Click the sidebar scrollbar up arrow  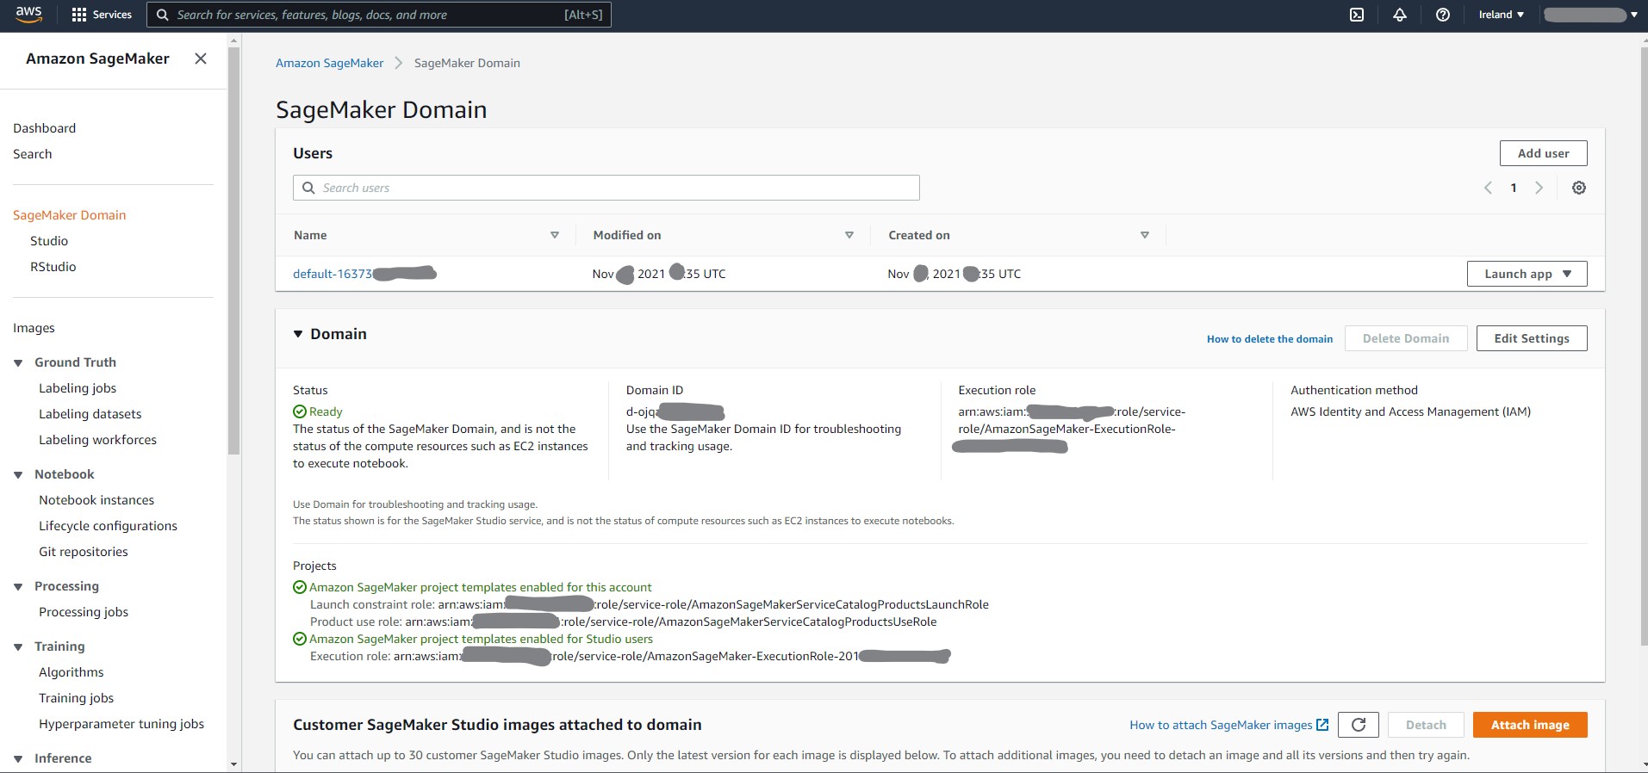point(233,40)
